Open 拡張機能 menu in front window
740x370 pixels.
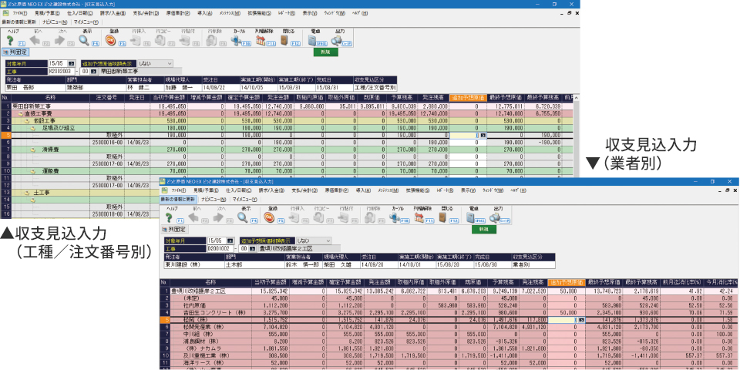[x=417, y=190]
